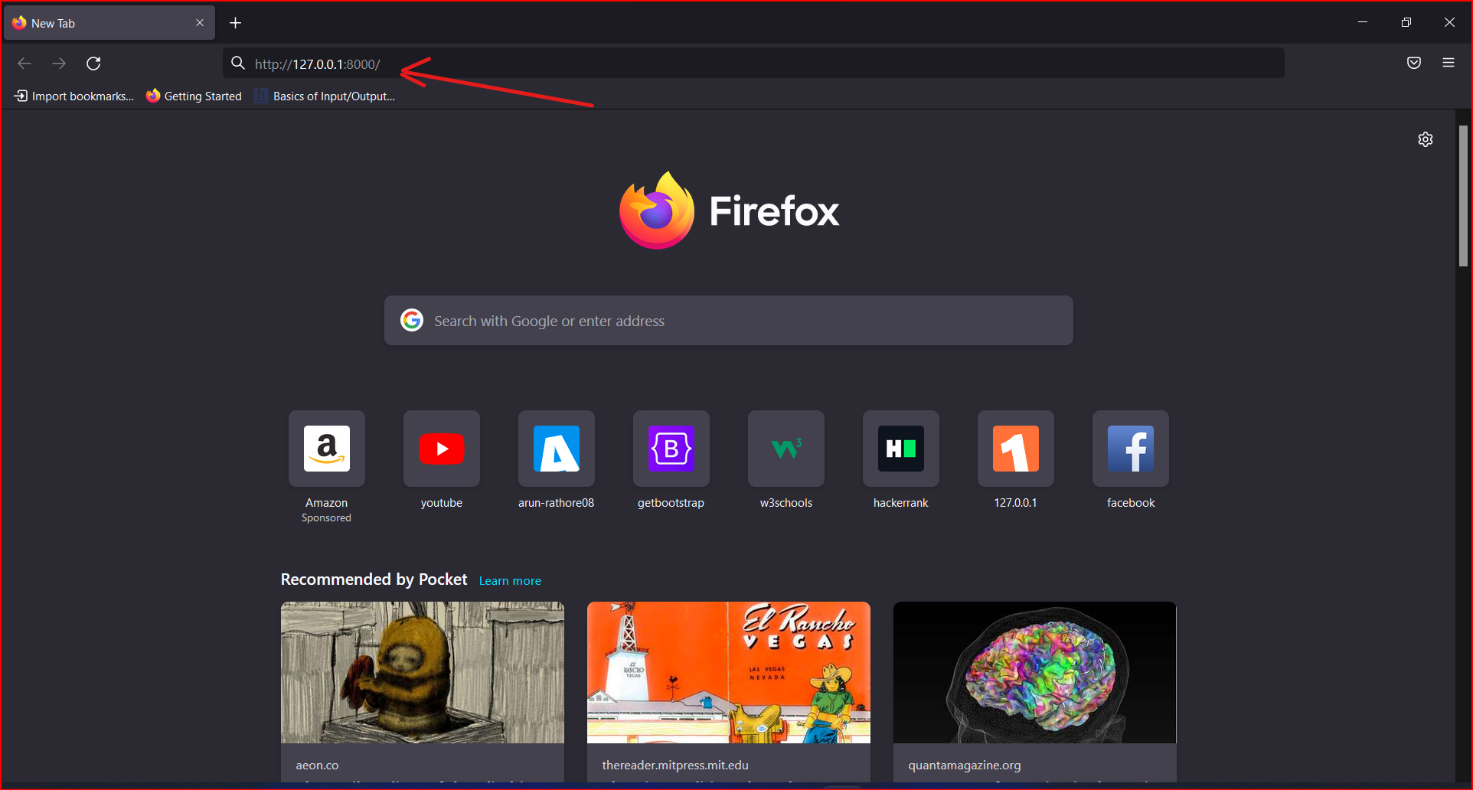The height and width of the screenshot is (790, 1473).
Task: Reload the current page
Action: tap(93, 64)
